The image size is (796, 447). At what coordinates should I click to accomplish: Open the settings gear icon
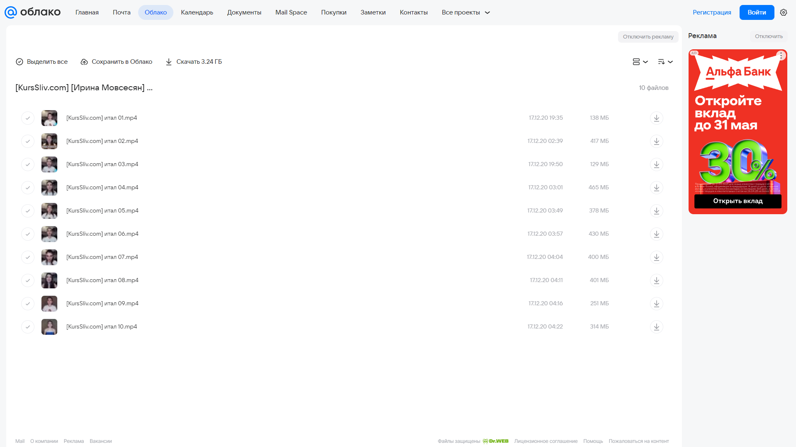(784, 12)
